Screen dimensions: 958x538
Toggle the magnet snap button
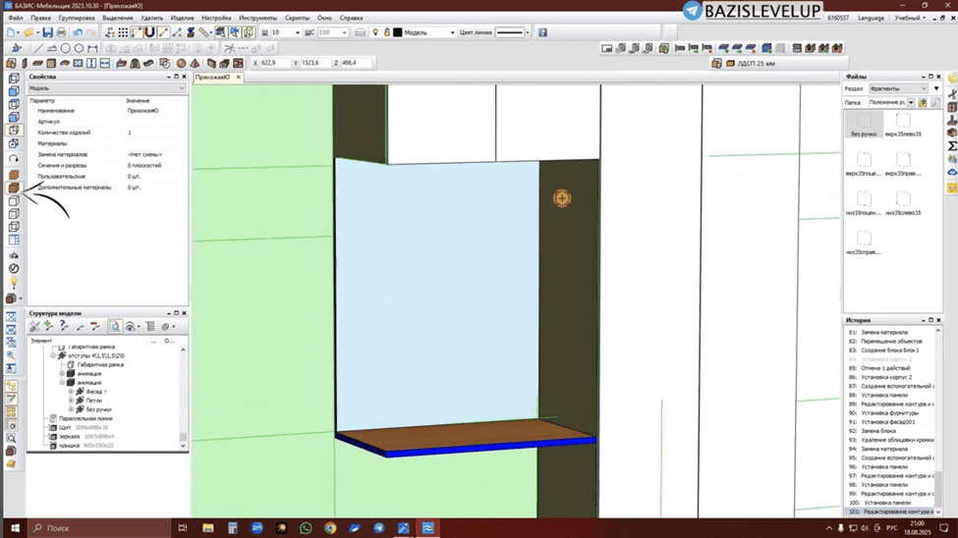click(149, 32)
